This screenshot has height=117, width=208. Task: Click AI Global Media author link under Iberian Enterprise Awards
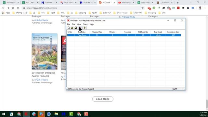(x=41, y=80)
